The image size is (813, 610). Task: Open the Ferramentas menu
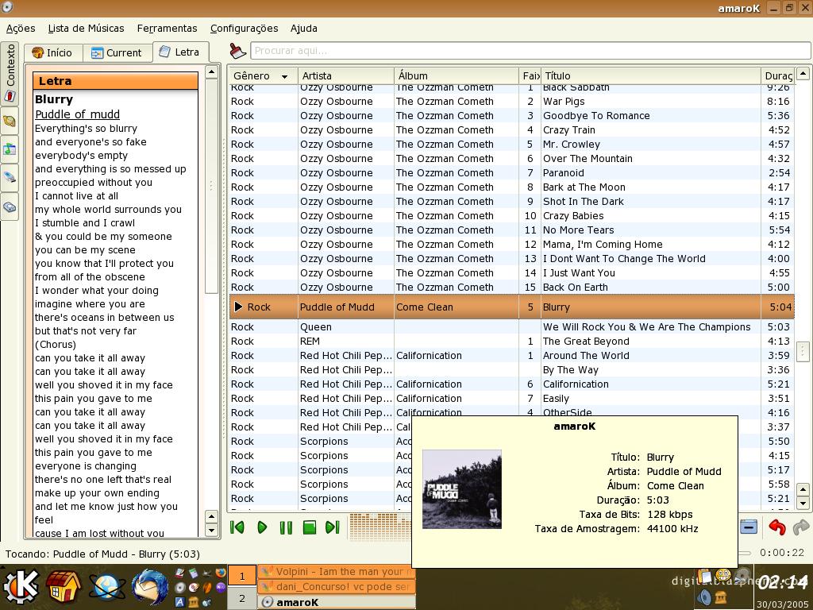pyautogui.click(x=167, y=29)
